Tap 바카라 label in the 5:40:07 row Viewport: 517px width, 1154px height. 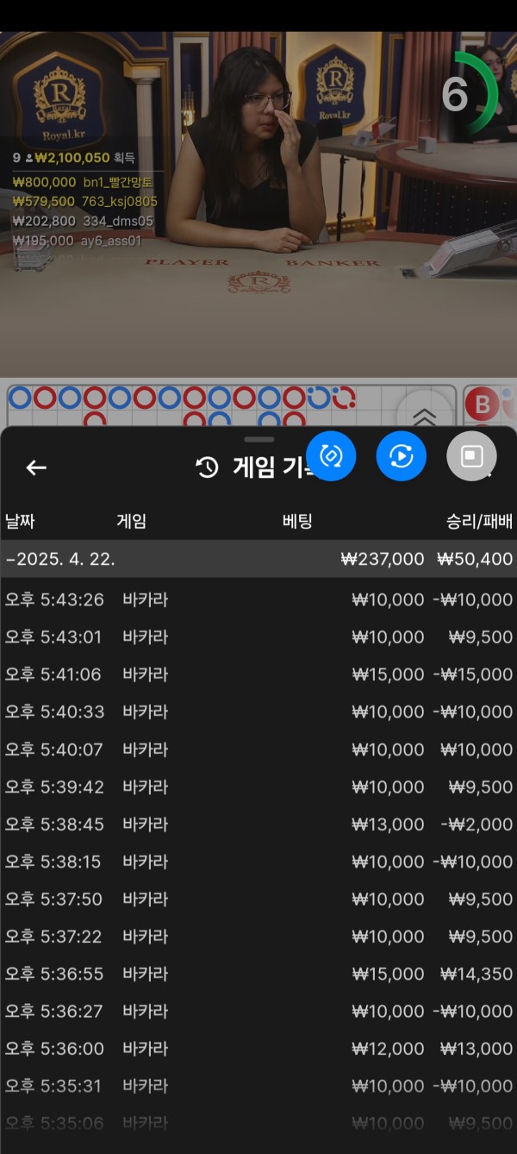coord(145,749)
